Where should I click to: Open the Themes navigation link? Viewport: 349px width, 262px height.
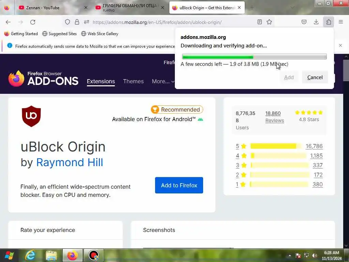click(x=133, y=81)
